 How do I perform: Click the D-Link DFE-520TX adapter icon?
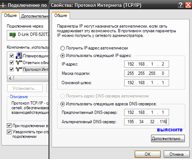[12, 35]
